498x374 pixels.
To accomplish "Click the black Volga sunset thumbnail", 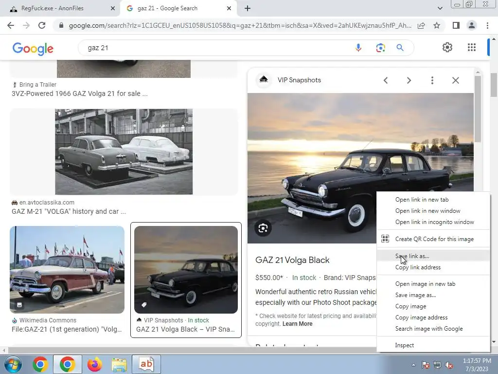I will tap(186, 270).
